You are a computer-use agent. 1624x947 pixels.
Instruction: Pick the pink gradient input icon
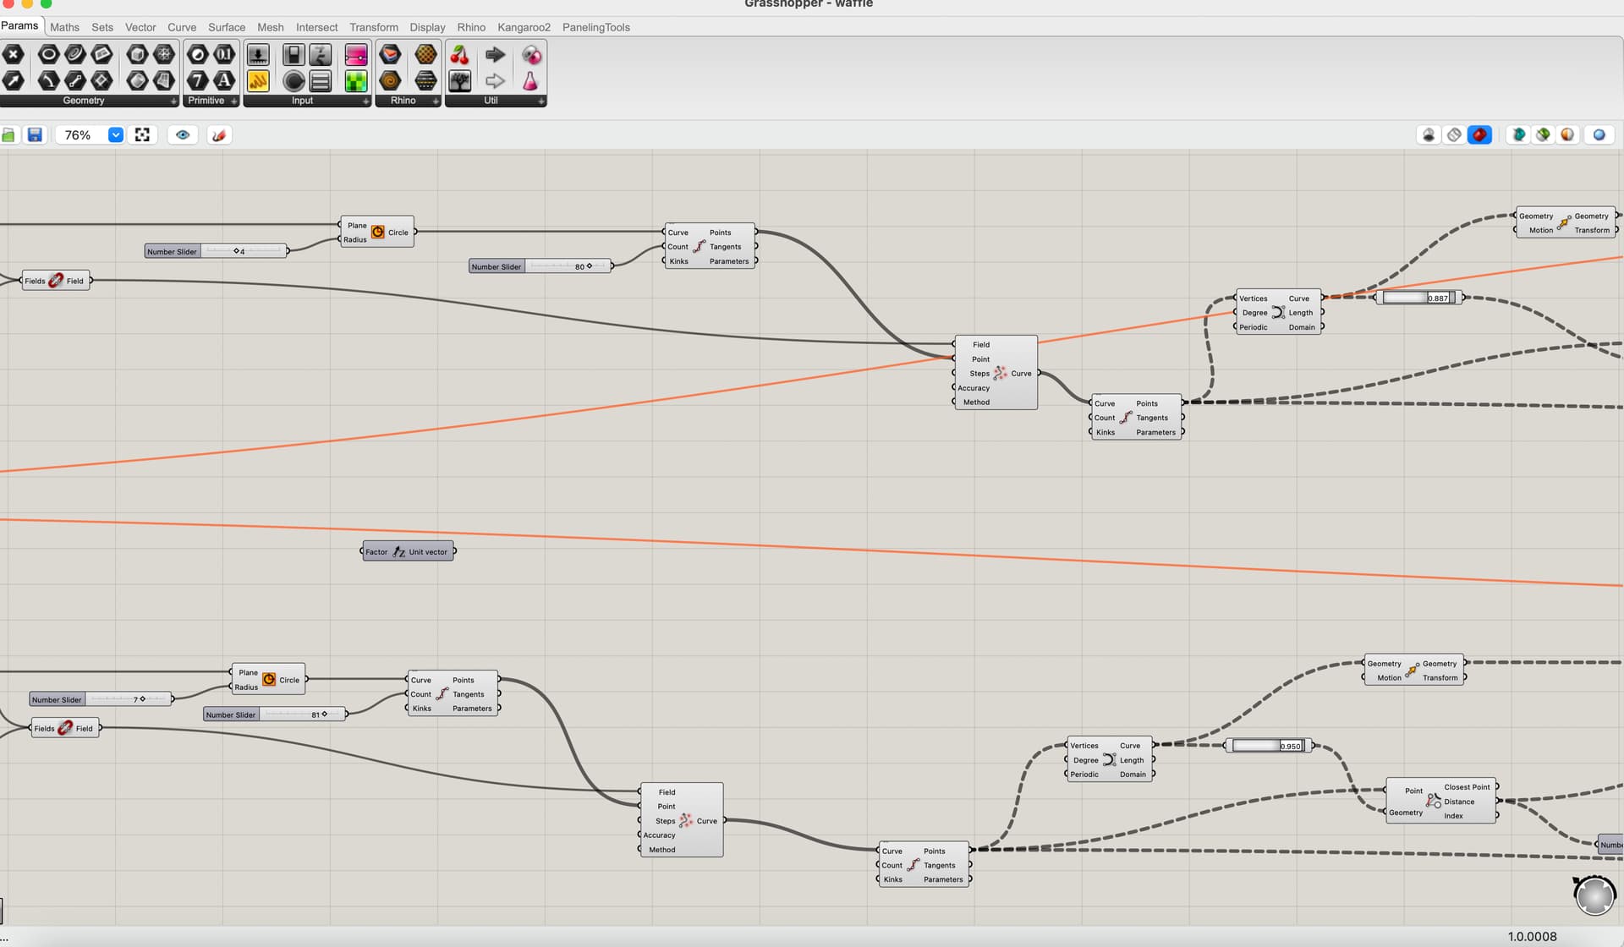[356, 55]
